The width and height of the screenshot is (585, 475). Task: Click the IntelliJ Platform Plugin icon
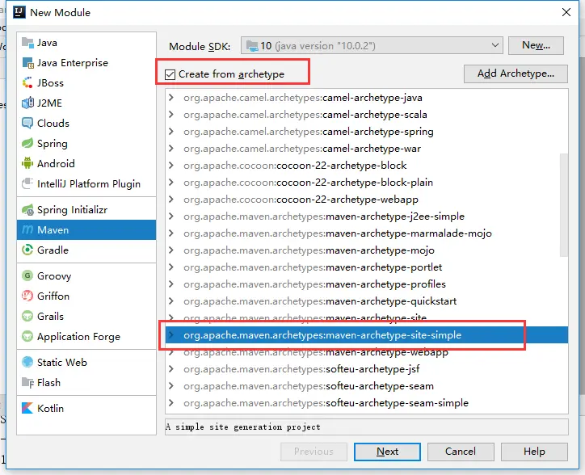(27, 183)
